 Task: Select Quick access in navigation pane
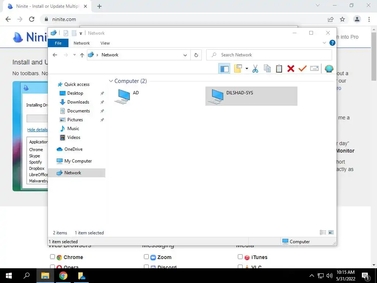[77, 84]
